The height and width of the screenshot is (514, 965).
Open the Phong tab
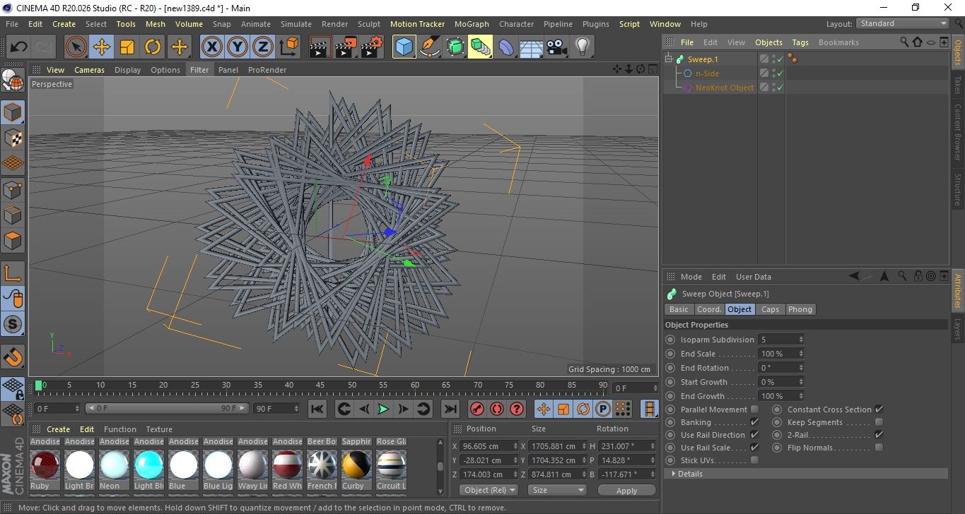pos(800,309)
